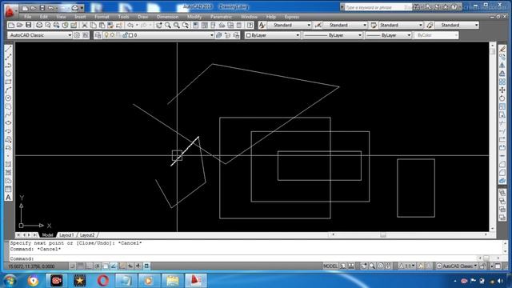Click the Zoom Realtime magnifier icon

(x=167, y=25)
